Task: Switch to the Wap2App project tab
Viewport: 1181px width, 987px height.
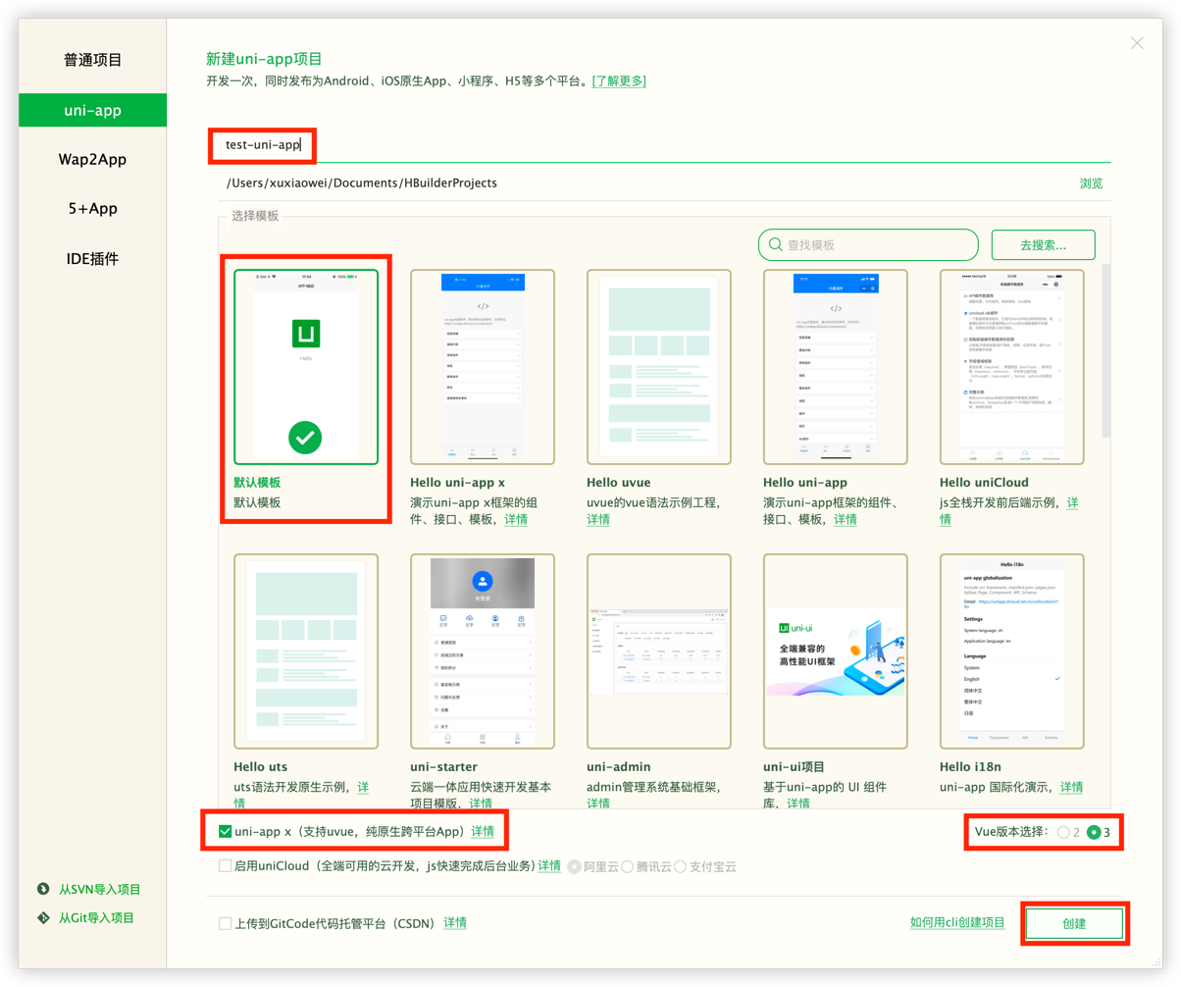Action: point(92,159)
